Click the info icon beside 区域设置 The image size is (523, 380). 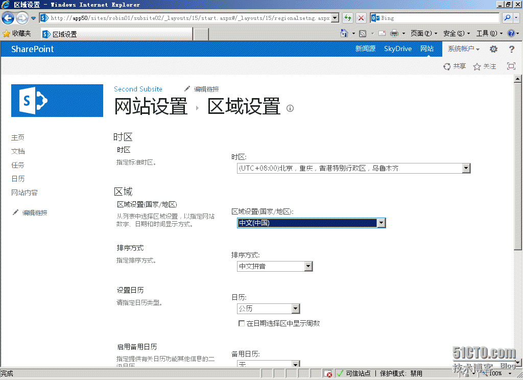[290, 108]
